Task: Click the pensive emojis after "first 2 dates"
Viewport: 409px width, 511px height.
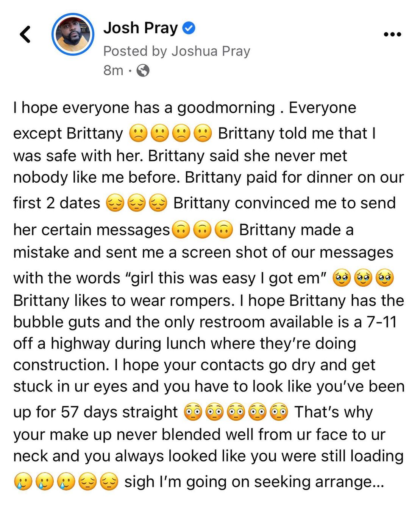Action: [137, 203]
